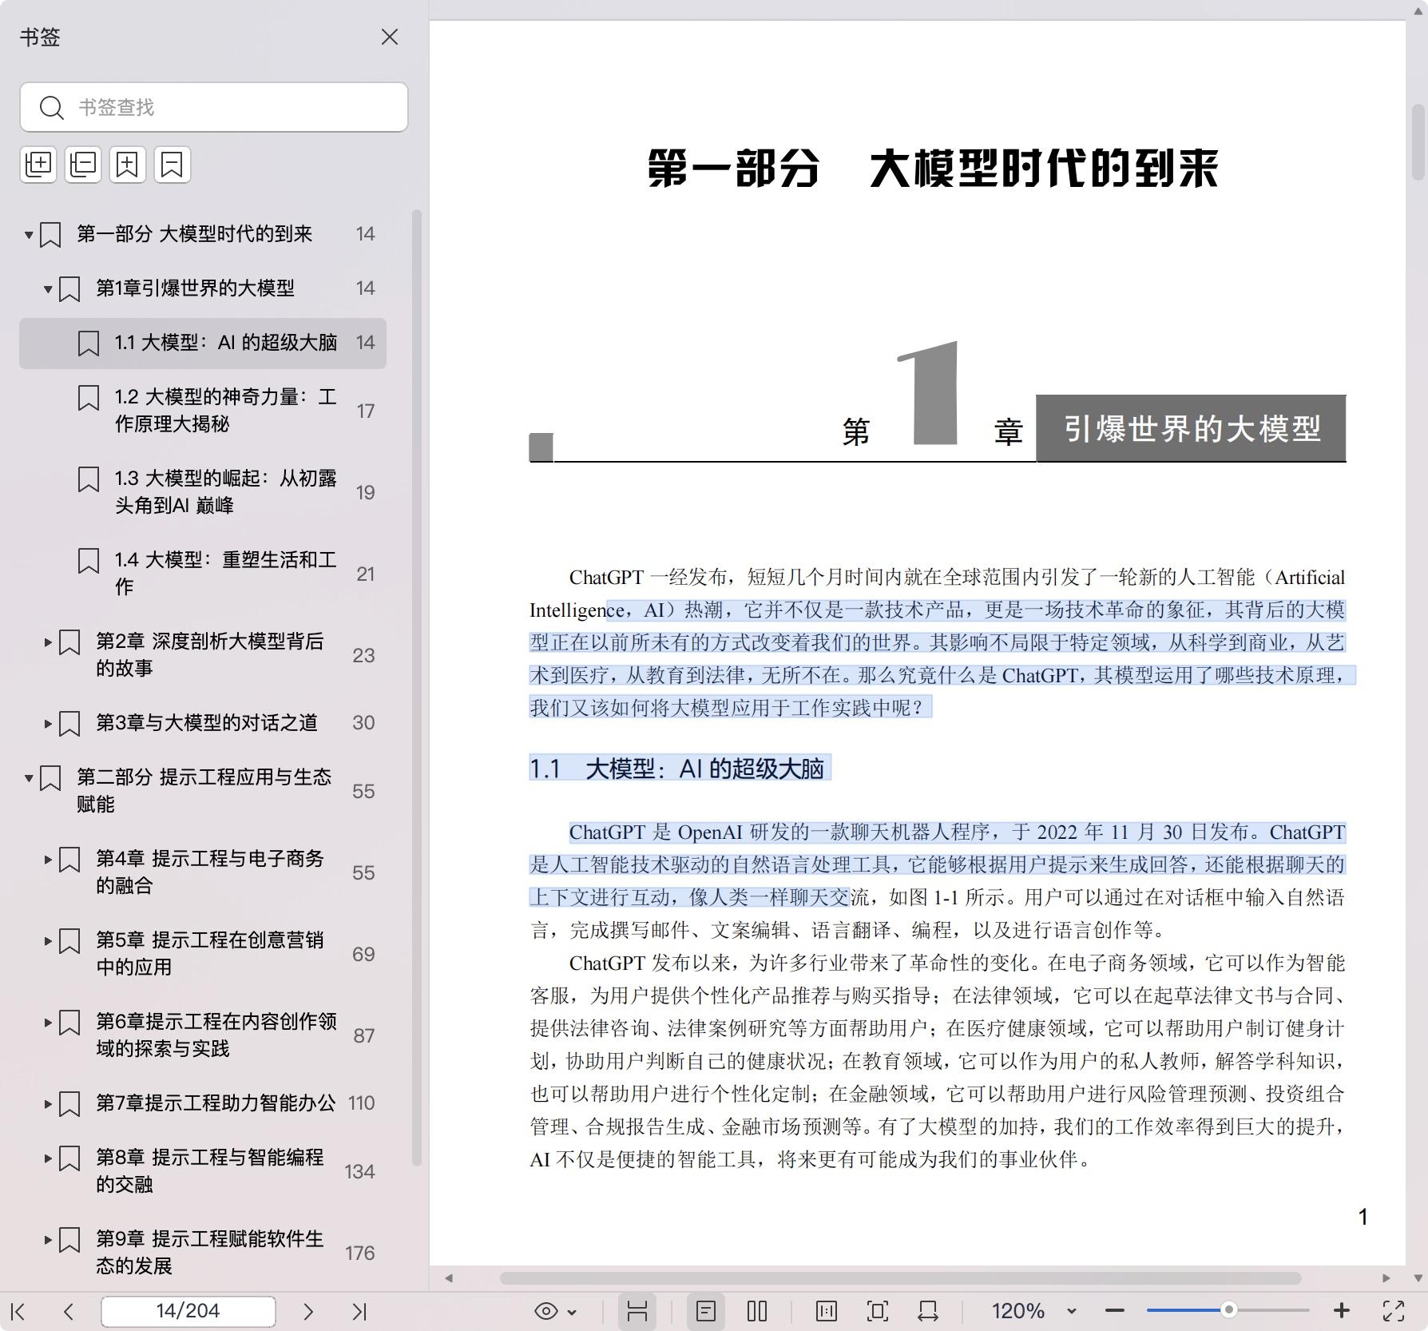Screen dimensions: 1428x1331
Task: Expand 第9章 提示工程赋能软件生态的发展
Action: (x=48, y=1239)
